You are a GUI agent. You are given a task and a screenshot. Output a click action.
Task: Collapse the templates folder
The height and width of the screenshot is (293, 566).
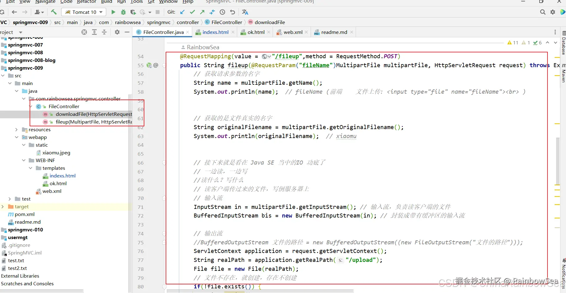[x=31, y=168]
